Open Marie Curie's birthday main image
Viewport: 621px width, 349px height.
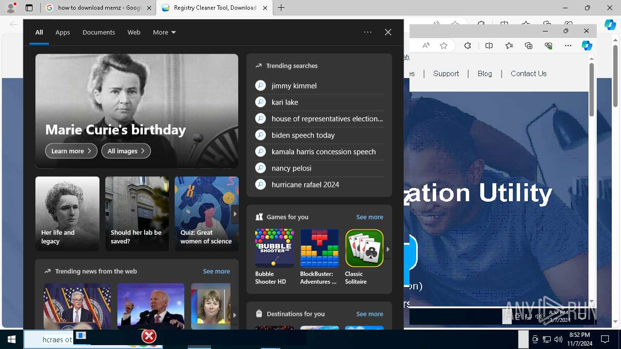[137, 111]
